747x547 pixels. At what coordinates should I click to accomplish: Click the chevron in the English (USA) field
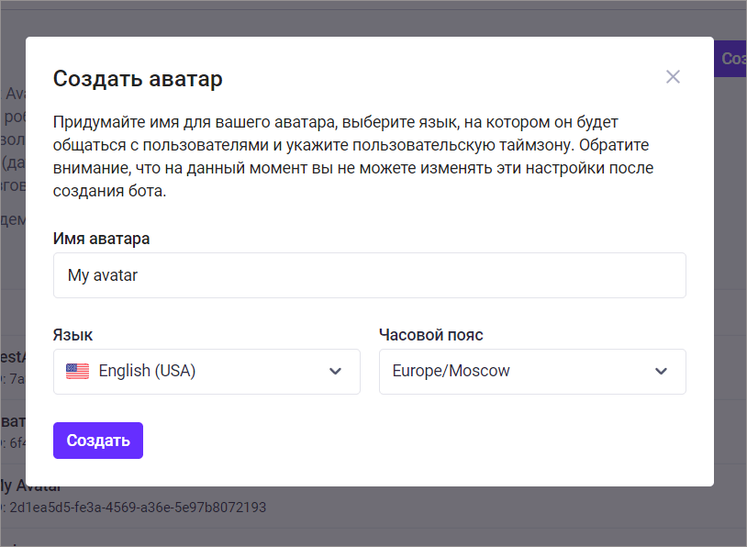pos(335,371)
